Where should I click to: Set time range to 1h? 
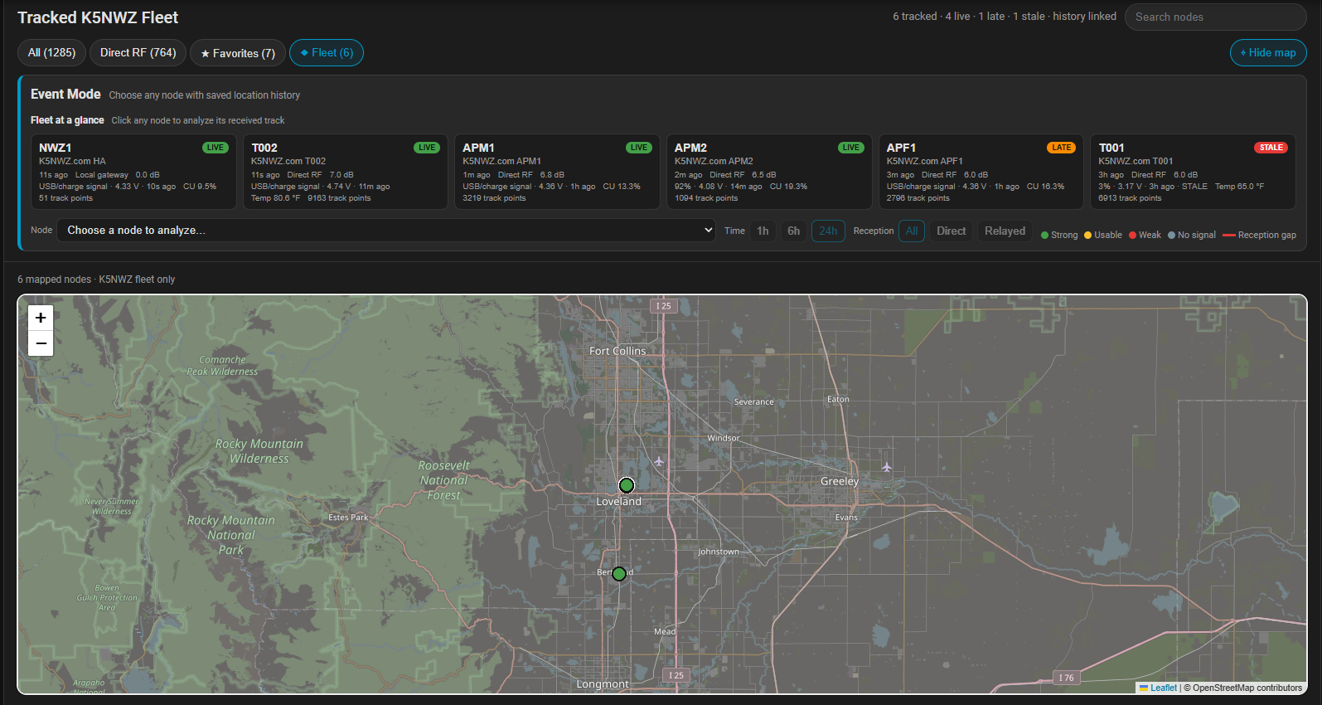[x=763, y=231]
